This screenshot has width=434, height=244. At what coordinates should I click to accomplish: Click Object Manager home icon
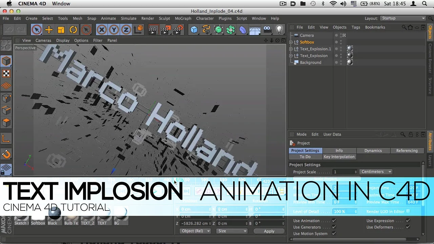click(x=410, y=27)
